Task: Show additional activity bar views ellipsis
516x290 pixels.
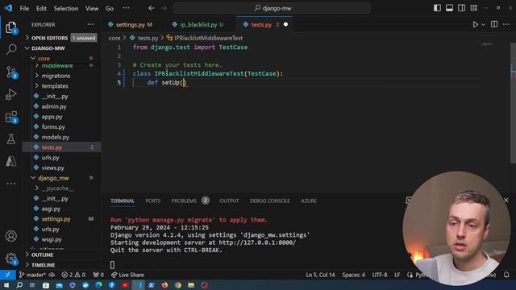Action: coord(10,184)
